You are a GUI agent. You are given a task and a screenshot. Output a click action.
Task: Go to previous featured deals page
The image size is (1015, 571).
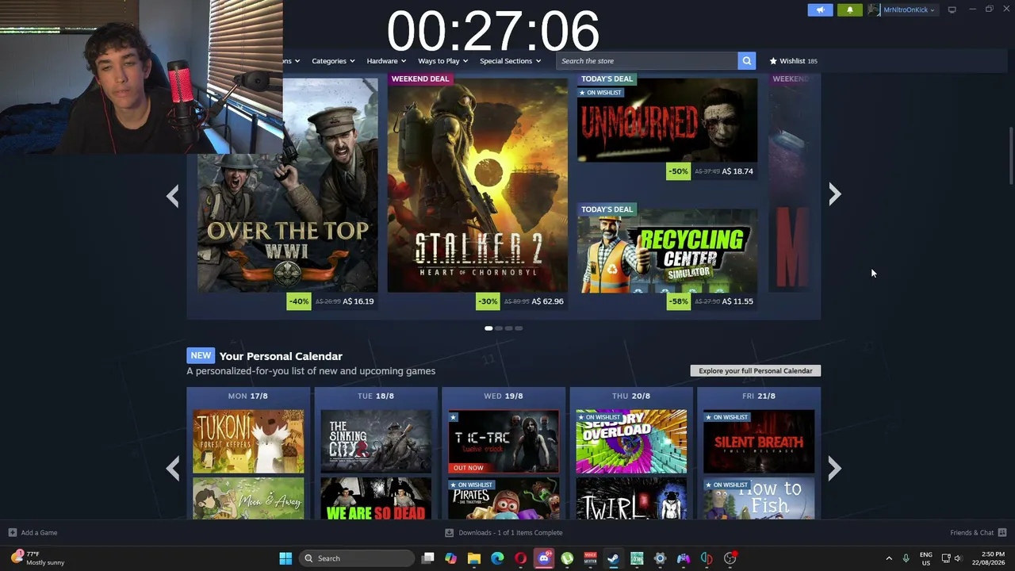coord(172,196)
